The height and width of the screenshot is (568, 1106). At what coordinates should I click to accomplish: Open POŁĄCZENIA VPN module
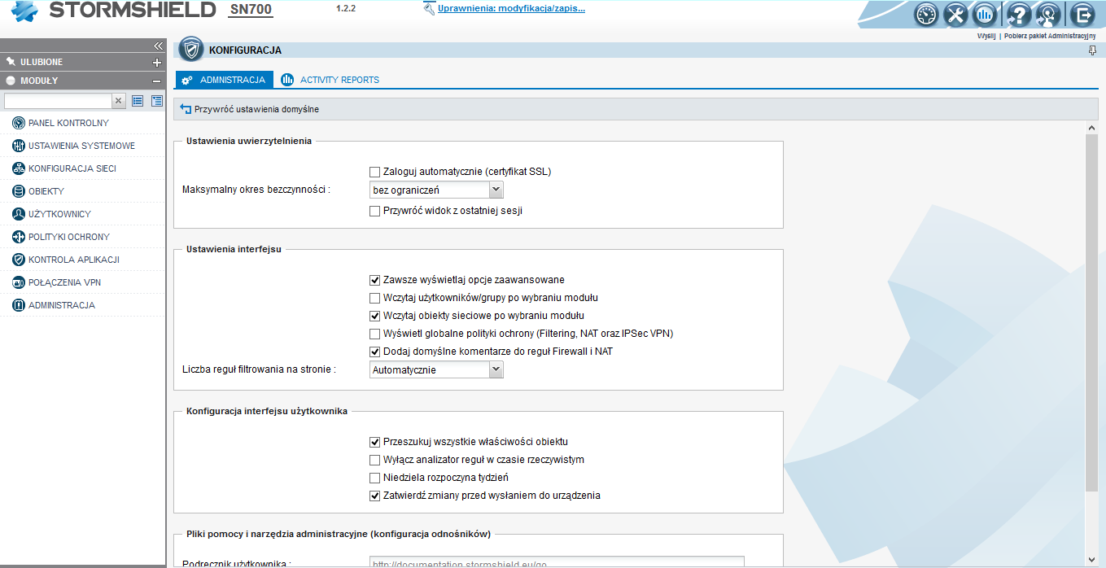pos(65,282)
